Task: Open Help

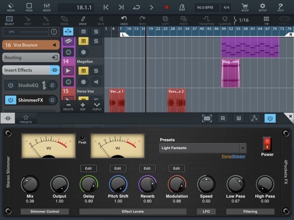Action: point(280,7)
